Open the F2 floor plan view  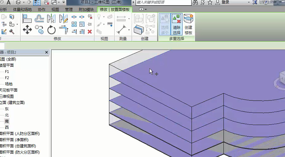click(x=7, y=78)
